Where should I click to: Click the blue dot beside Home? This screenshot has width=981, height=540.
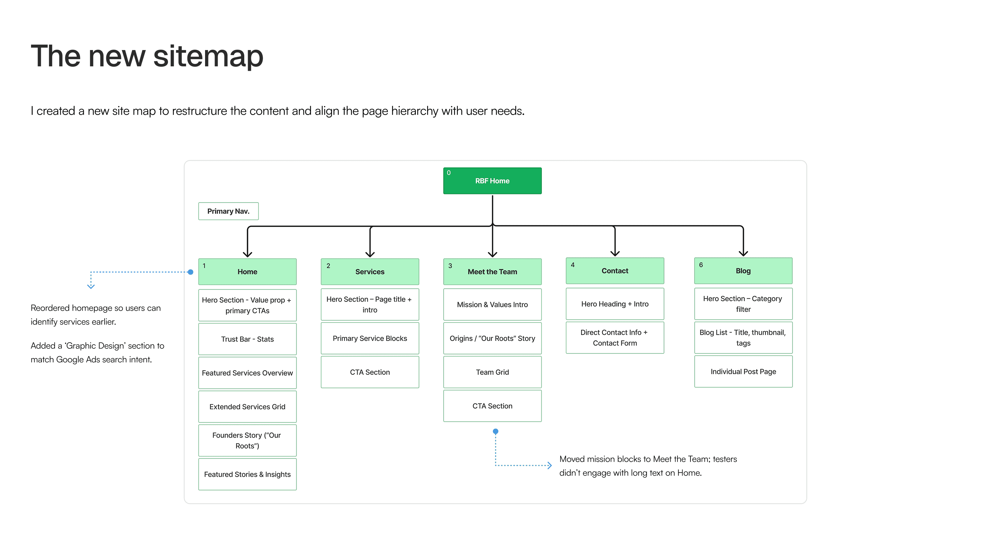pyautogui.click(x=191, y=272)
